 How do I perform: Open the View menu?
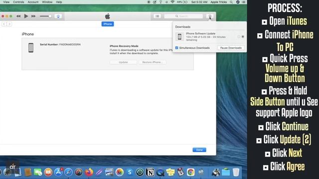(x=6, y=2)
